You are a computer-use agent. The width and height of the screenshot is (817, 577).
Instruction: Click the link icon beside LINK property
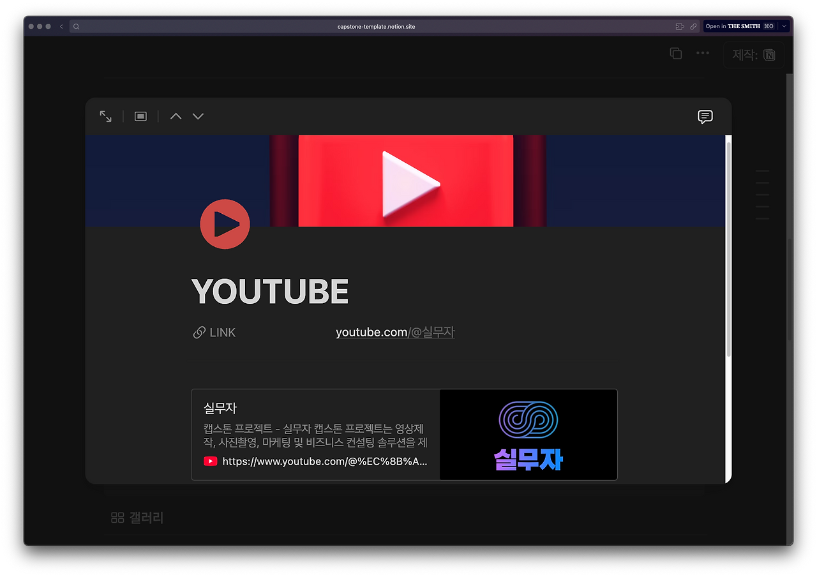(x=199, y=333)
